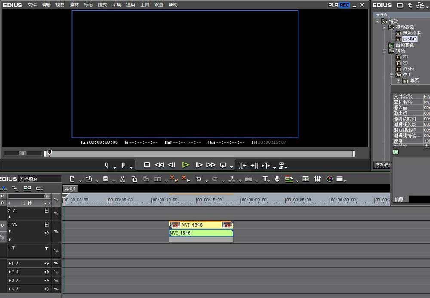Expand the 单页 folder in effects tree
Viewport: 430px width, 298px height.
click(x=399, y=81)
